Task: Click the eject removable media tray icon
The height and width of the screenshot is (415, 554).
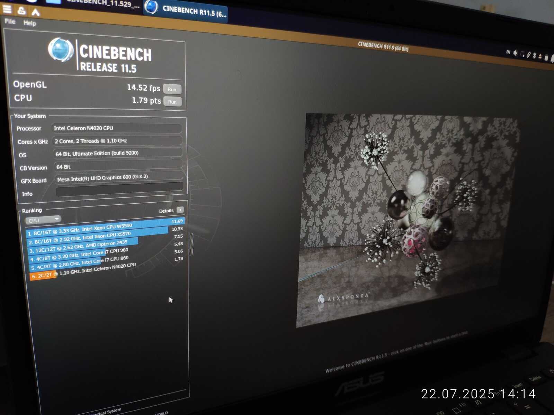Action: [x=540, y=56]
